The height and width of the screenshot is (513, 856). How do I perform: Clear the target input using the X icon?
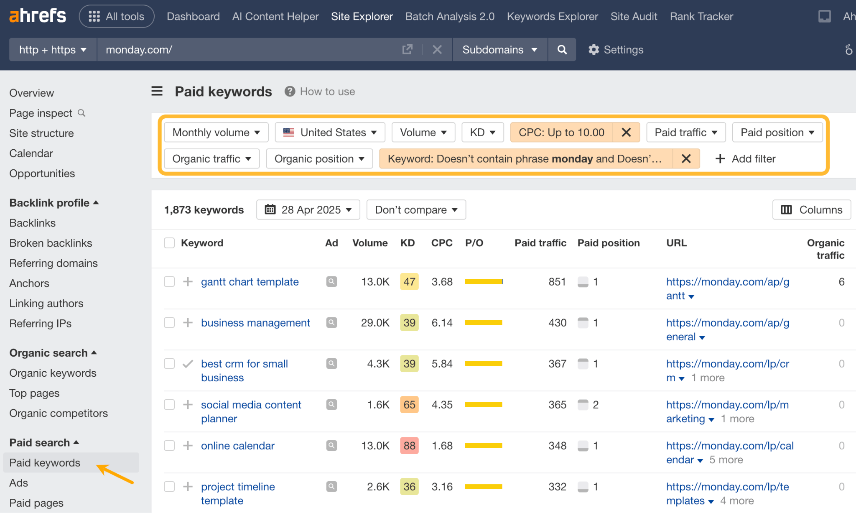437,49
